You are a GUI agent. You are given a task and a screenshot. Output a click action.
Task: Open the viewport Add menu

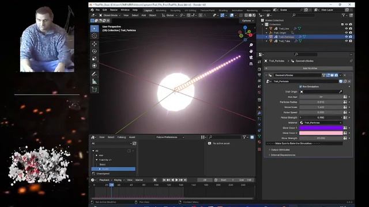144,16
